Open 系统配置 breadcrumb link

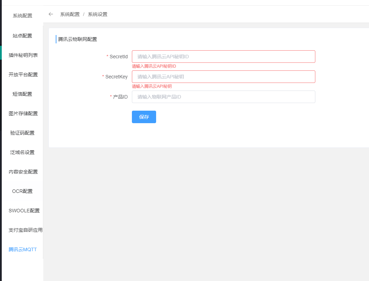tap(70, 14)
